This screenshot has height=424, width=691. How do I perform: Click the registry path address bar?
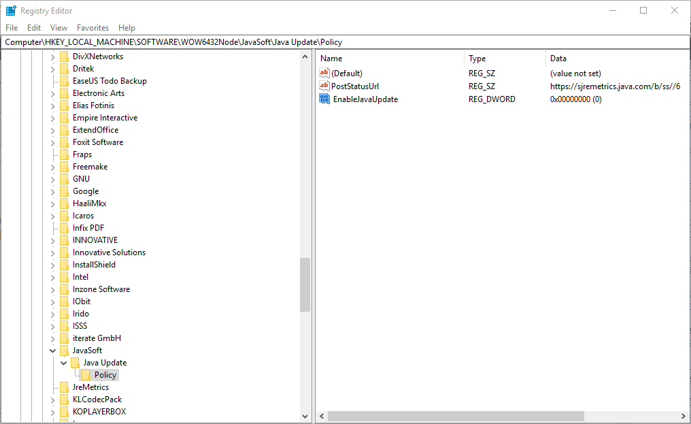[345, 42]
